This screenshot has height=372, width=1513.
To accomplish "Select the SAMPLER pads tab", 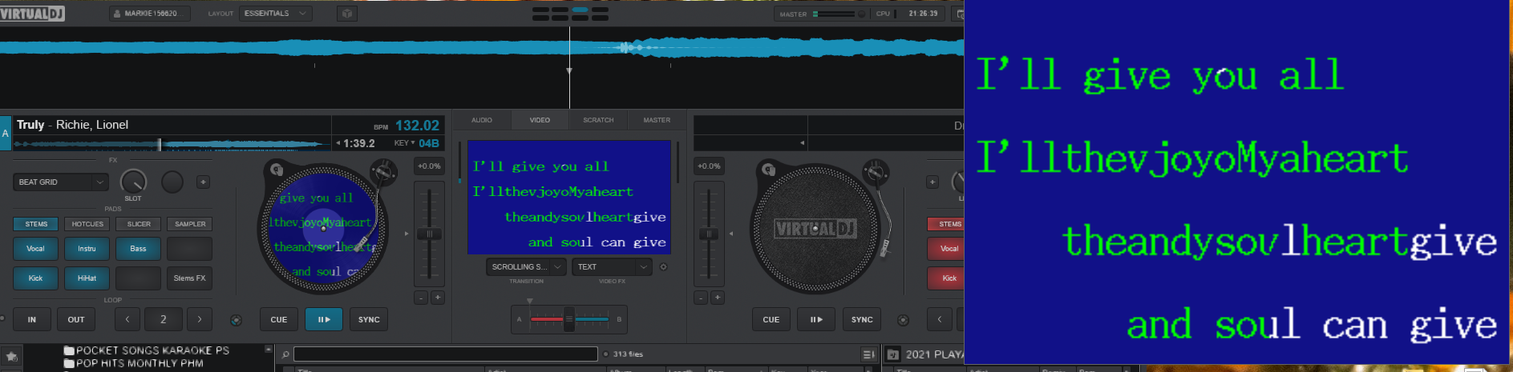I will 190,224.
